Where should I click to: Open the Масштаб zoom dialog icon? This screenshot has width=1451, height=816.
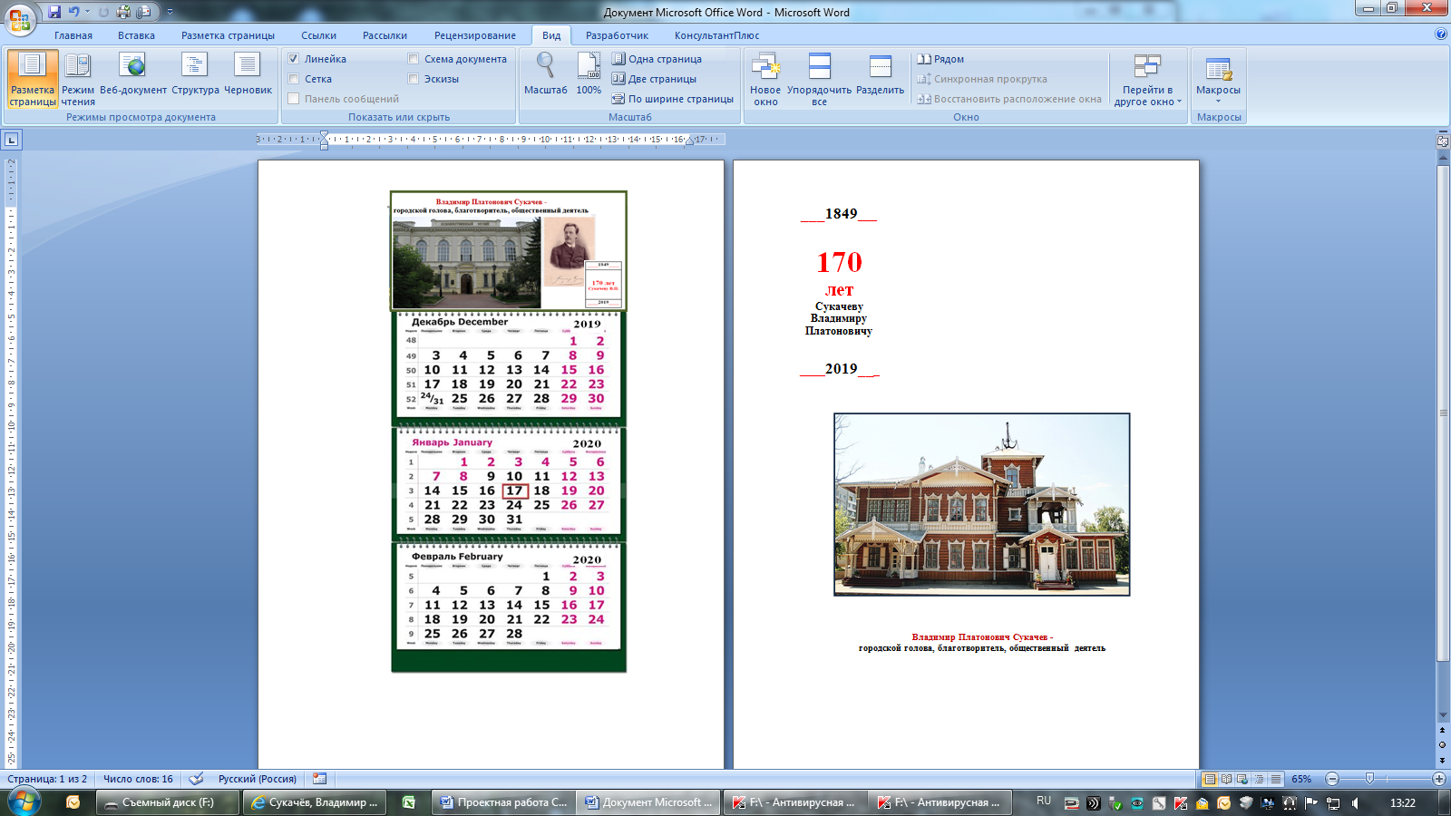point(545,66)
